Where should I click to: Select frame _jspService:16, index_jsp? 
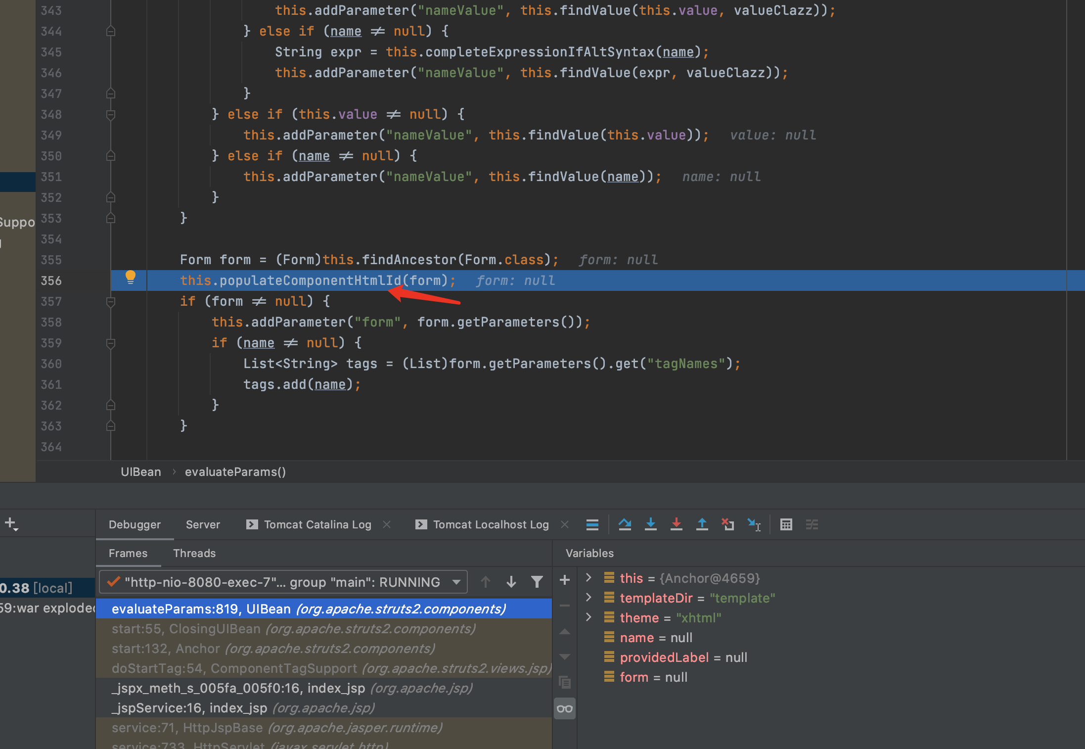pos(324,708)
